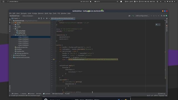Hide the Project panel with minus icon
Screen dimensions: 178x100
[x=49, y=18]
